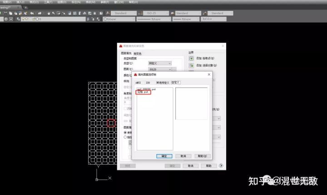
Task: Switch to the ISO tab
Action: point(148,83)
